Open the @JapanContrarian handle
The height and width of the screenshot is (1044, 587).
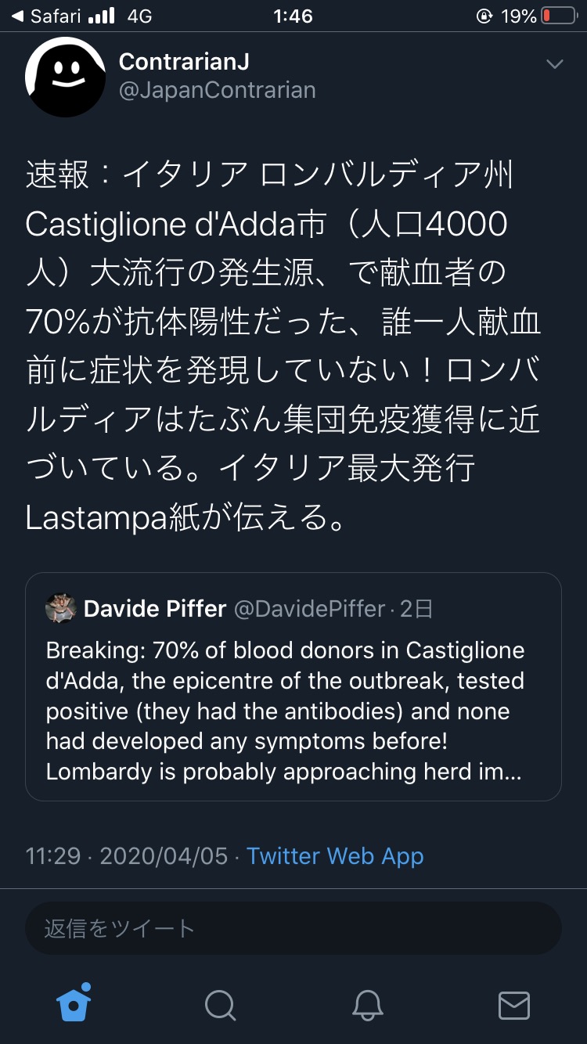[217, 90]
